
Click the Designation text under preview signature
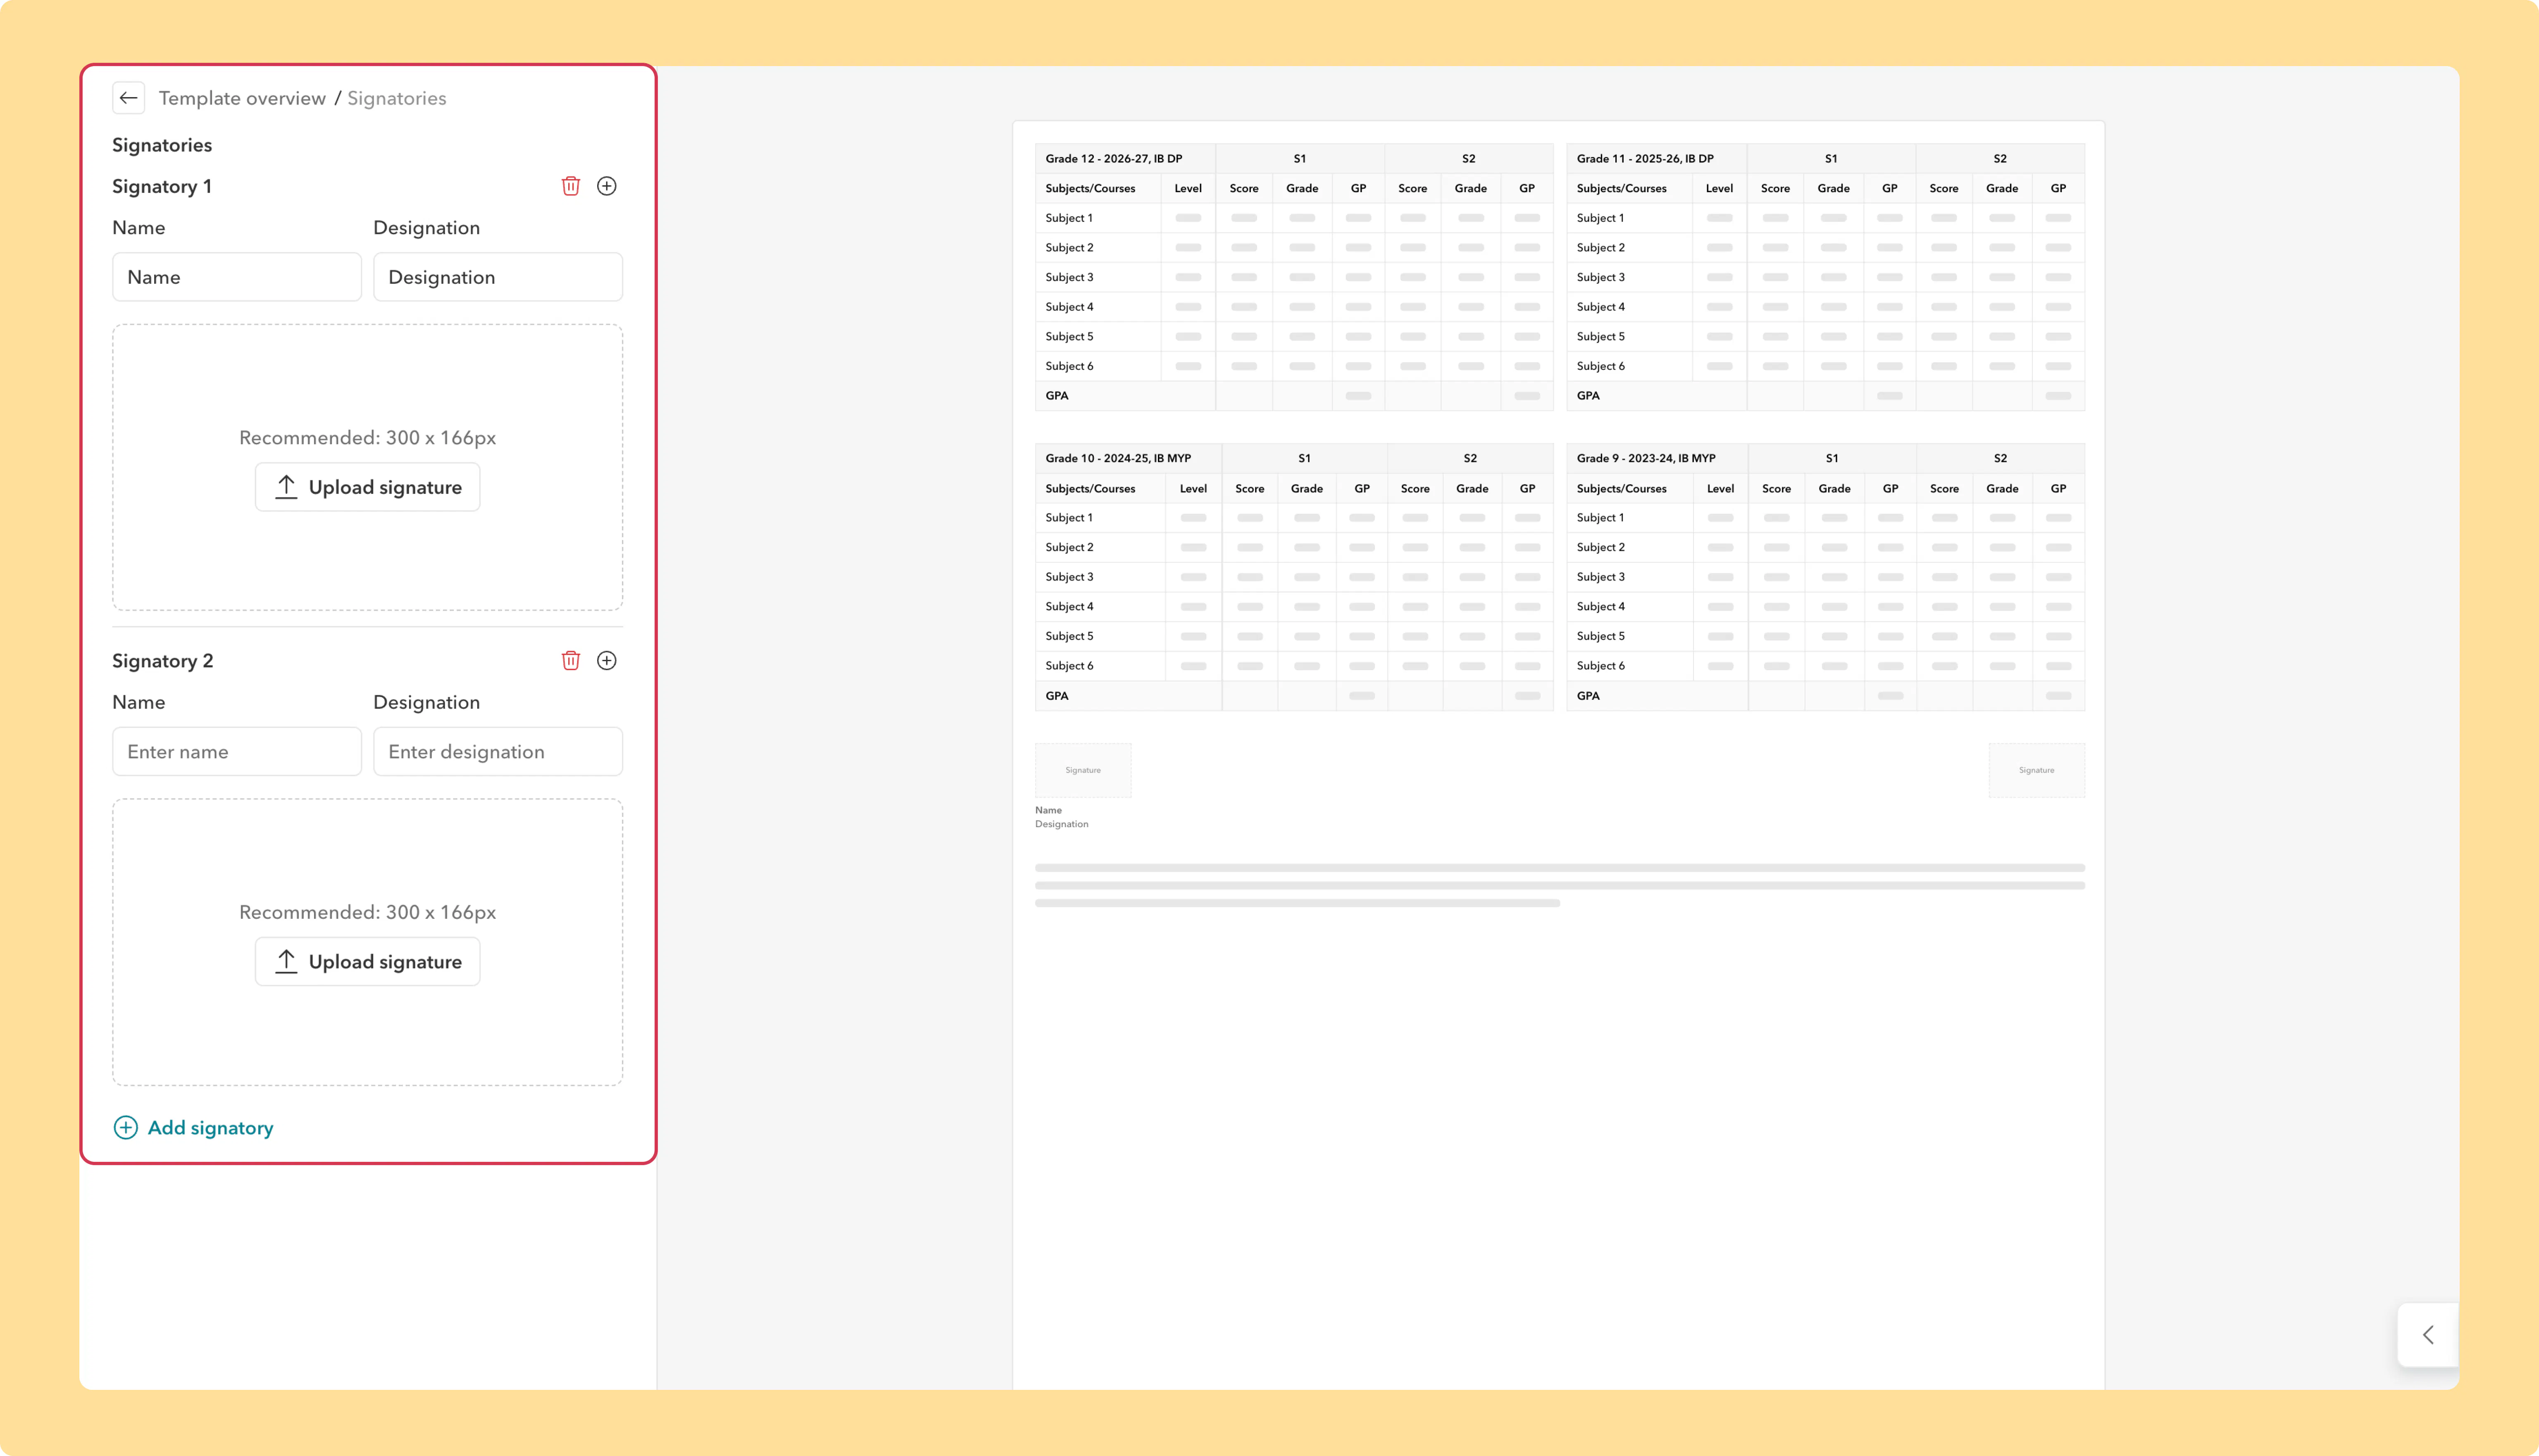(x=1062, y=824)
